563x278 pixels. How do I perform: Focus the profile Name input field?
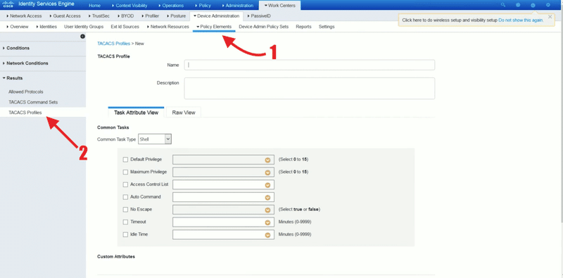click(310, 65)
